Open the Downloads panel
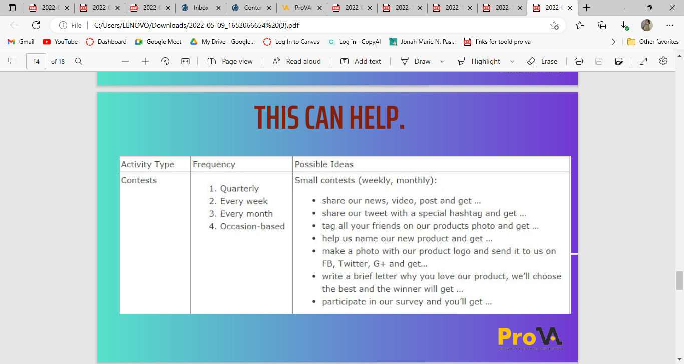Image resolution: width=684 pixels, height=364 pixels. pos(624,25)
